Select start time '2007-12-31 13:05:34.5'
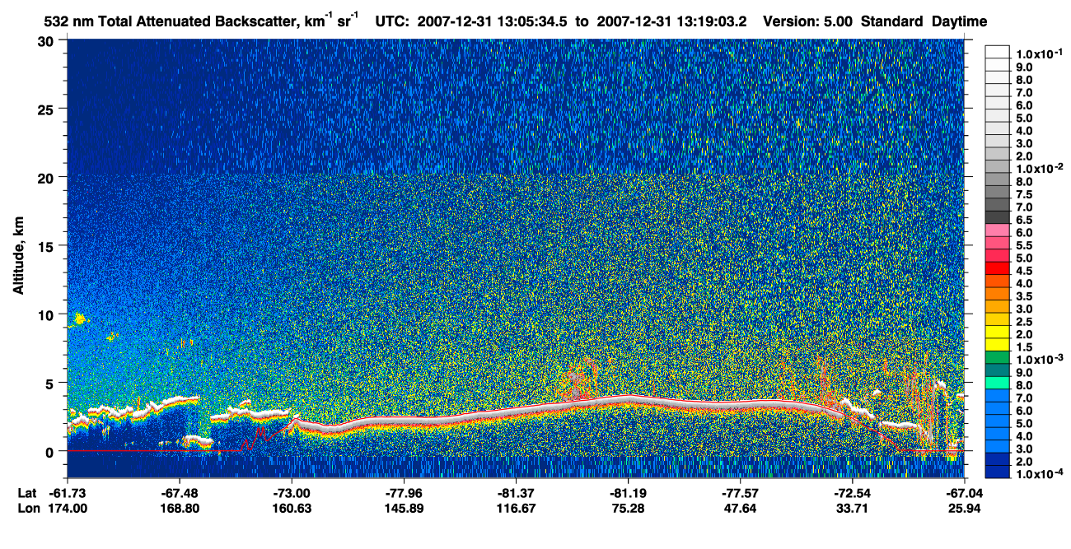 pyautogui.click(x=491, y=21)
